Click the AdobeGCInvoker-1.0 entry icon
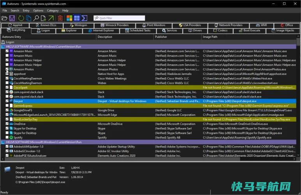 11,151
